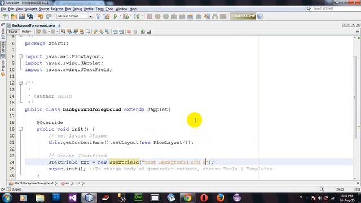Click the New File toolbar icon

pos(6,16)
